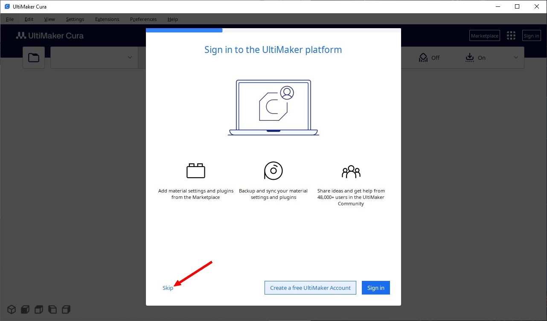
Task: Click Create a free UltiMaker Account
Action: pyautogui.click(x=310, y=288)
